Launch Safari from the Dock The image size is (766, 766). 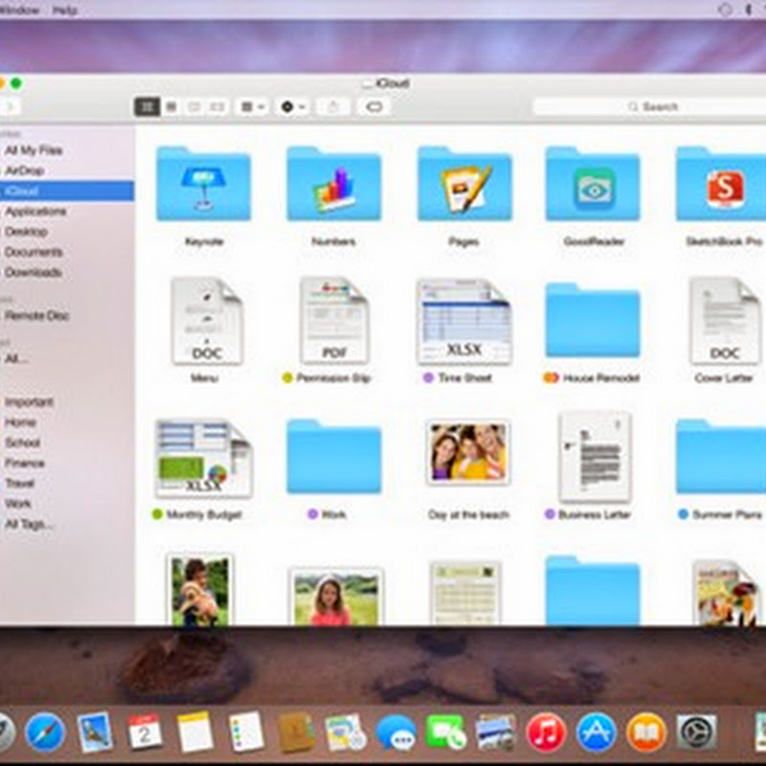45,732
